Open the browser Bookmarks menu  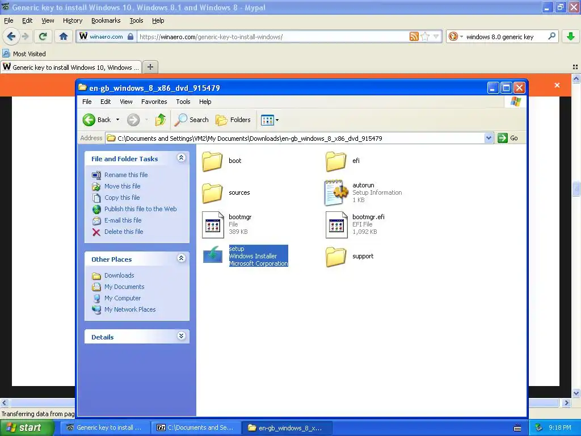pos(106,21)
